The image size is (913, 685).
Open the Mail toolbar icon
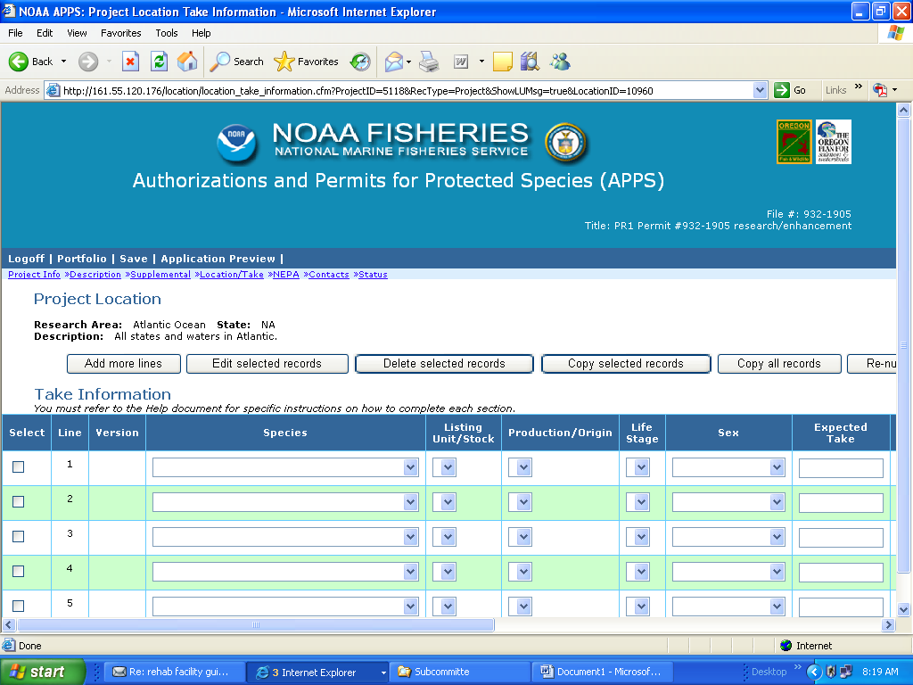[x=393, y=62]
